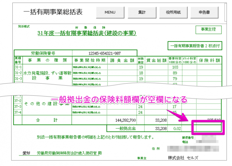Click the 79 base rate in row 31-3
Viewport: 232px width, 166px height.
pyautogui.click(x=175, y=79)
